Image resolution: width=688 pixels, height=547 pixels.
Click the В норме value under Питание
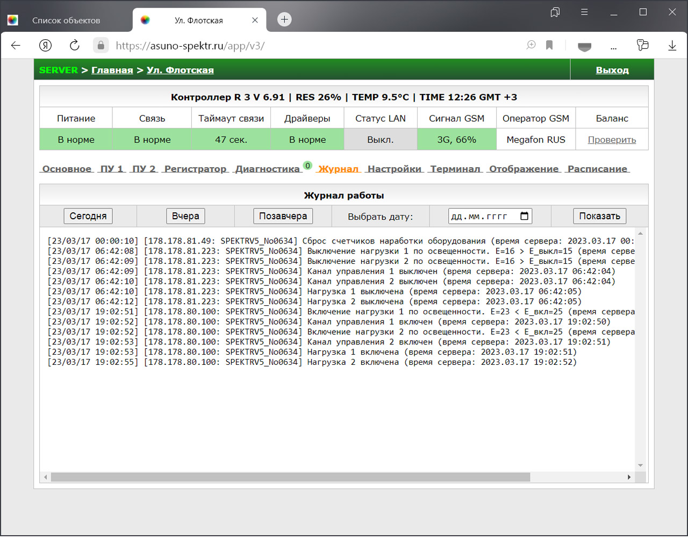click(76, 140)
